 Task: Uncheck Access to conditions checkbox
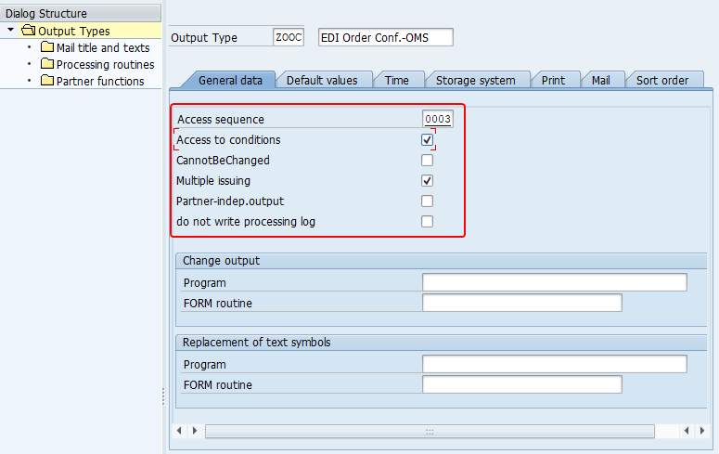(x=427, y=139)
